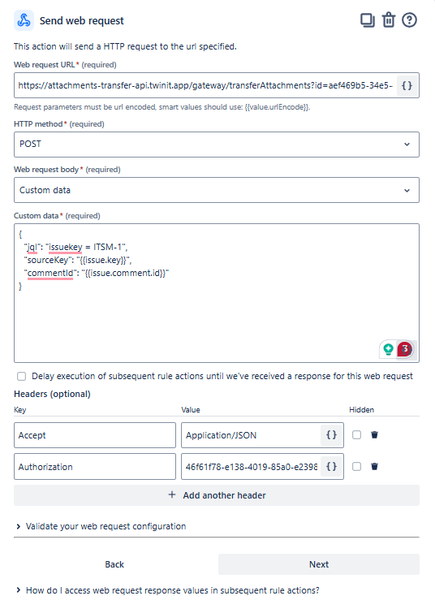The width and height of the screenshot is (435, 613).
Task: Mark the Authorization header as hidden
Action: (x=356, y=466)
